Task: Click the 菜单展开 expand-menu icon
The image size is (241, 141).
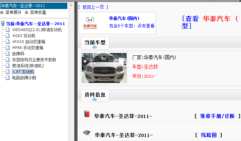Action: click(2, 13)
